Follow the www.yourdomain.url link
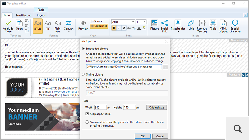 (66, 92)
